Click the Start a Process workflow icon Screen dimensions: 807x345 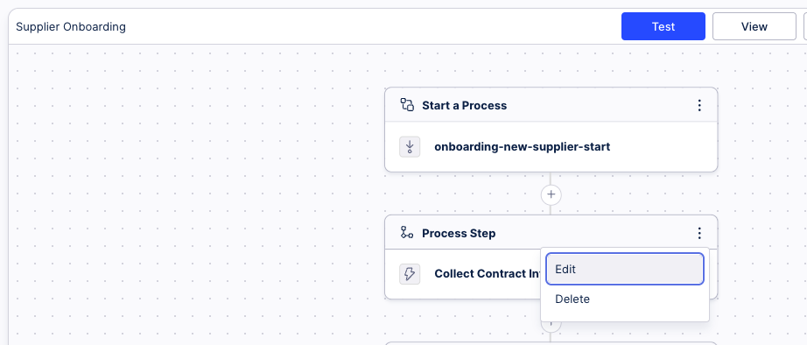[407, 105]
